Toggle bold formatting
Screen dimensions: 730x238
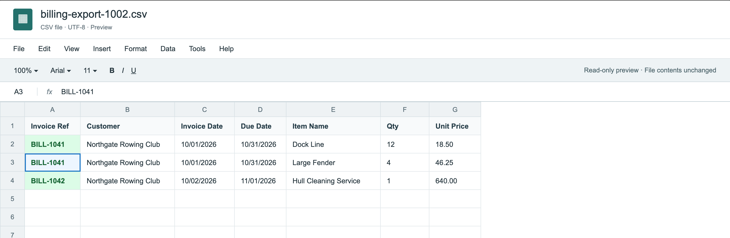112,70
